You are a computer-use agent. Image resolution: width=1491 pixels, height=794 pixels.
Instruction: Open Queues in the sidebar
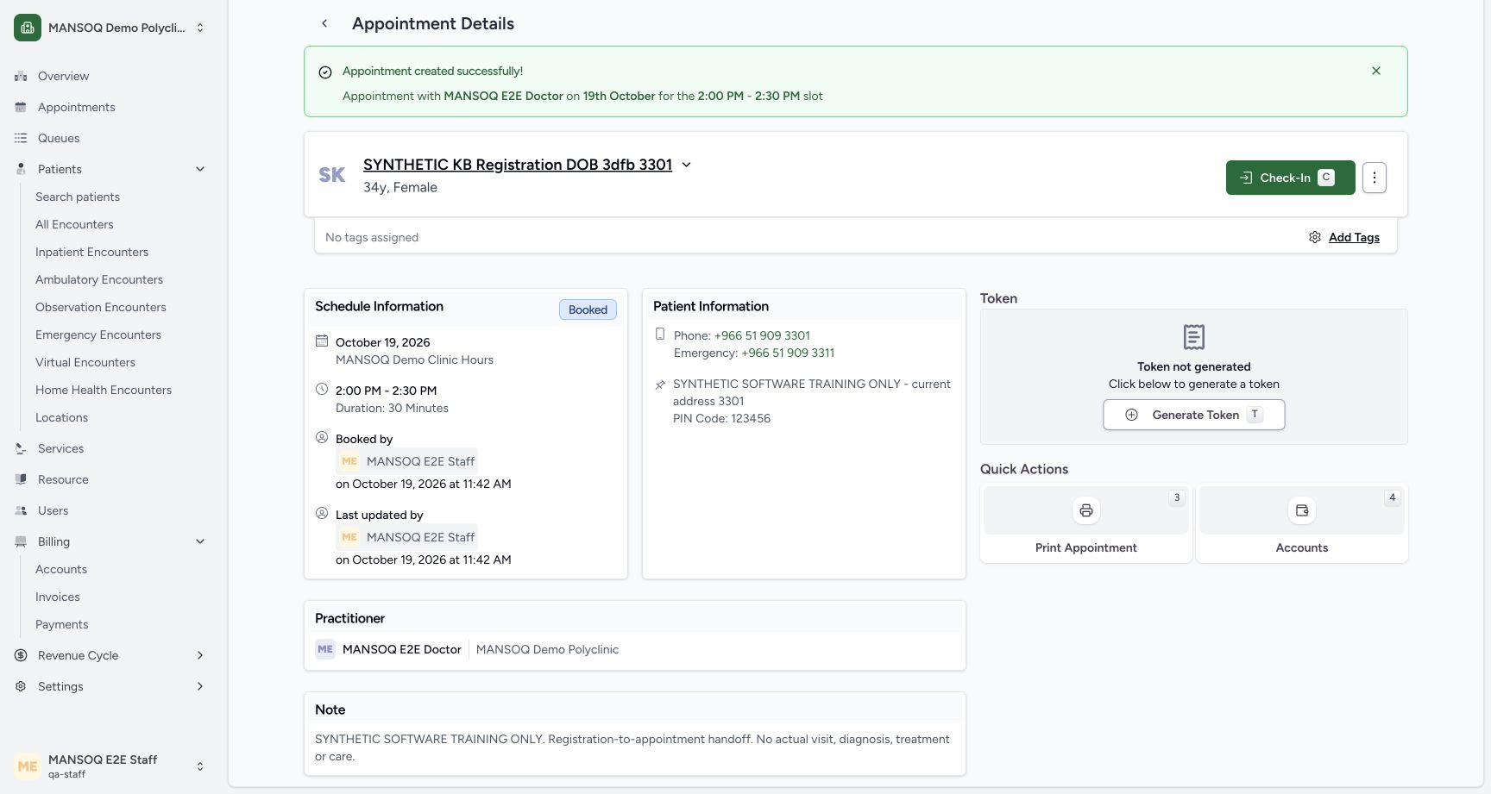(x=59, y=138)
